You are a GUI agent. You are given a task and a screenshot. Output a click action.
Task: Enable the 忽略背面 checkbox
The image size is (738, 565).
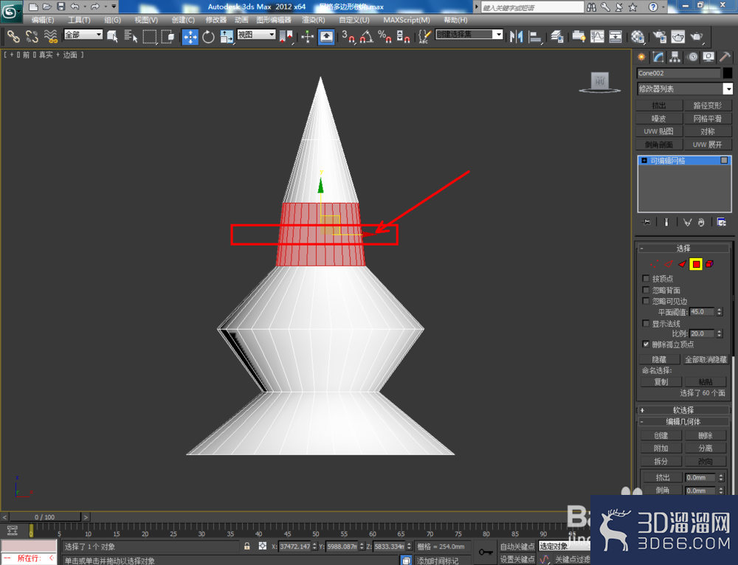coord(646,290)
